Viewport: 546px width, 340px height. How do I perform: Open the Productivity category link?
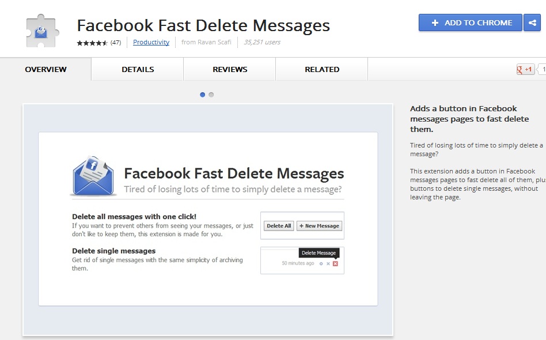pyautogui.click(x=151, y=42)
